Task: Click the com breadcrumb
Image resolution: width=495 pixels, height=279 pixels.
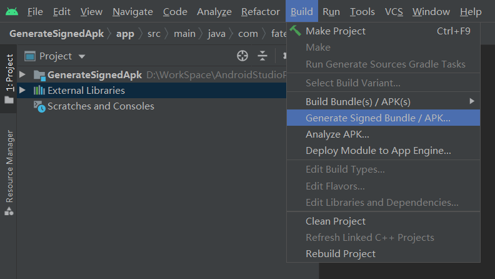Action: click(248, 34)
